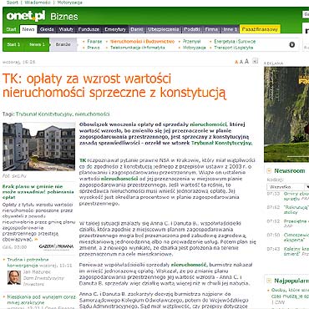Switch to the Ubezpieczenia tab

[164, 29]
